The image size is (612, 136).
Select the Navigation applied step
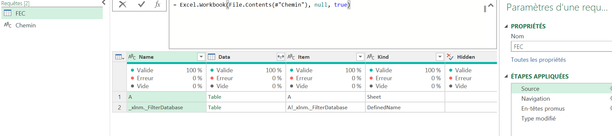coord(562,98)
